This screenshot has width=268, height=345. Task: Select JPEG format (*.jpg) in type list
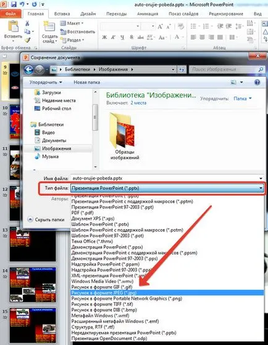pyautogui.click(x=167, y=292)
